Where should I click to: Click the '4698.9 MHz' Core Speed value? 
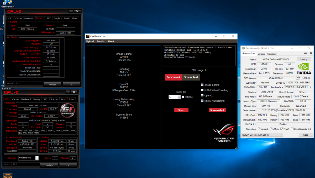pyautogui.click(x=27, y=141)
